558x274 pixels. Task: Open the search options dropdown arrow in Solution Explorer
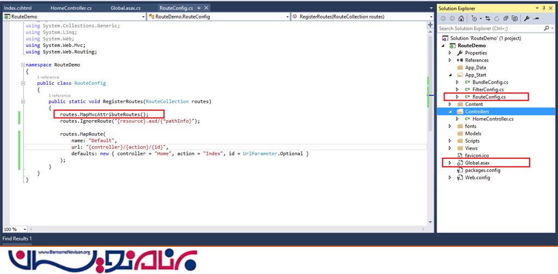[x=553, y=28]
